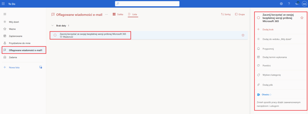This screenshot has height=114, width=308.
Task: Open the app launcher waffle icon
Action: [x=3, y=4]
